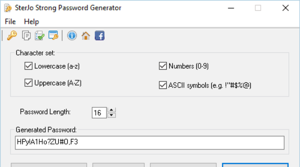Click the app icon in the title bar
This screenshot has height=167, width=300.
8,8
